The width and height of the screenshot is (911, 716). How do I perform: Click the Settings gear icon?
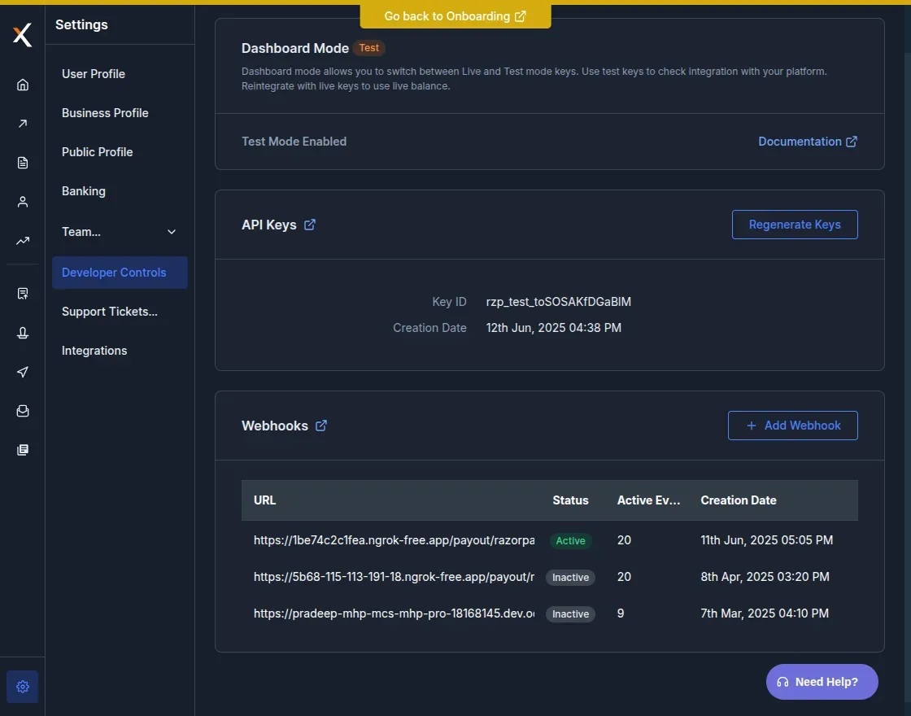tap(22, 686)
